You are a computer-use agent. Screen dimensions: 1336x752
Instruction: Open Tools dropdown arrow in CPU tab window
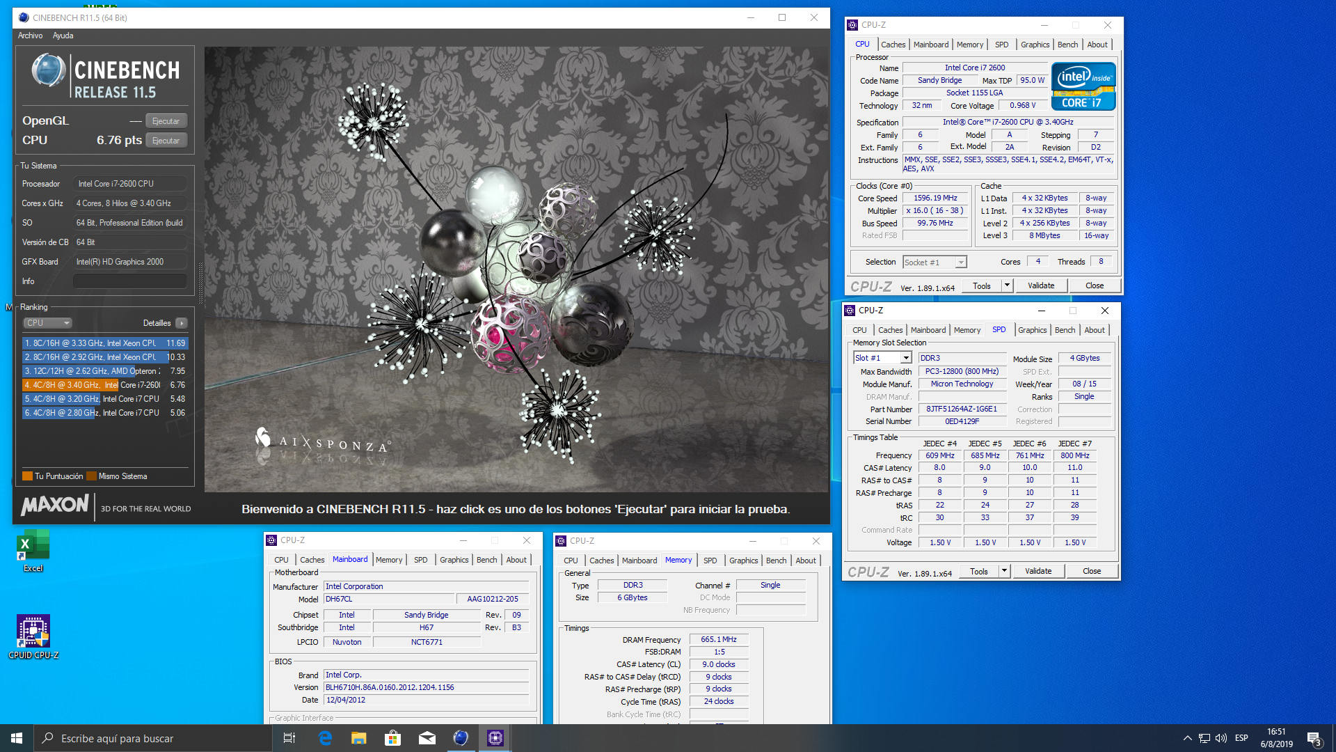click(1007, 285)
